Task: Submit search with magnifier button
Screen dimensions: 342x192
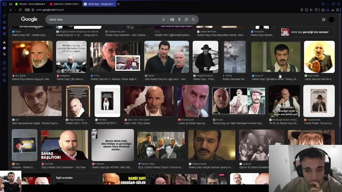Action: pos(193,19)
